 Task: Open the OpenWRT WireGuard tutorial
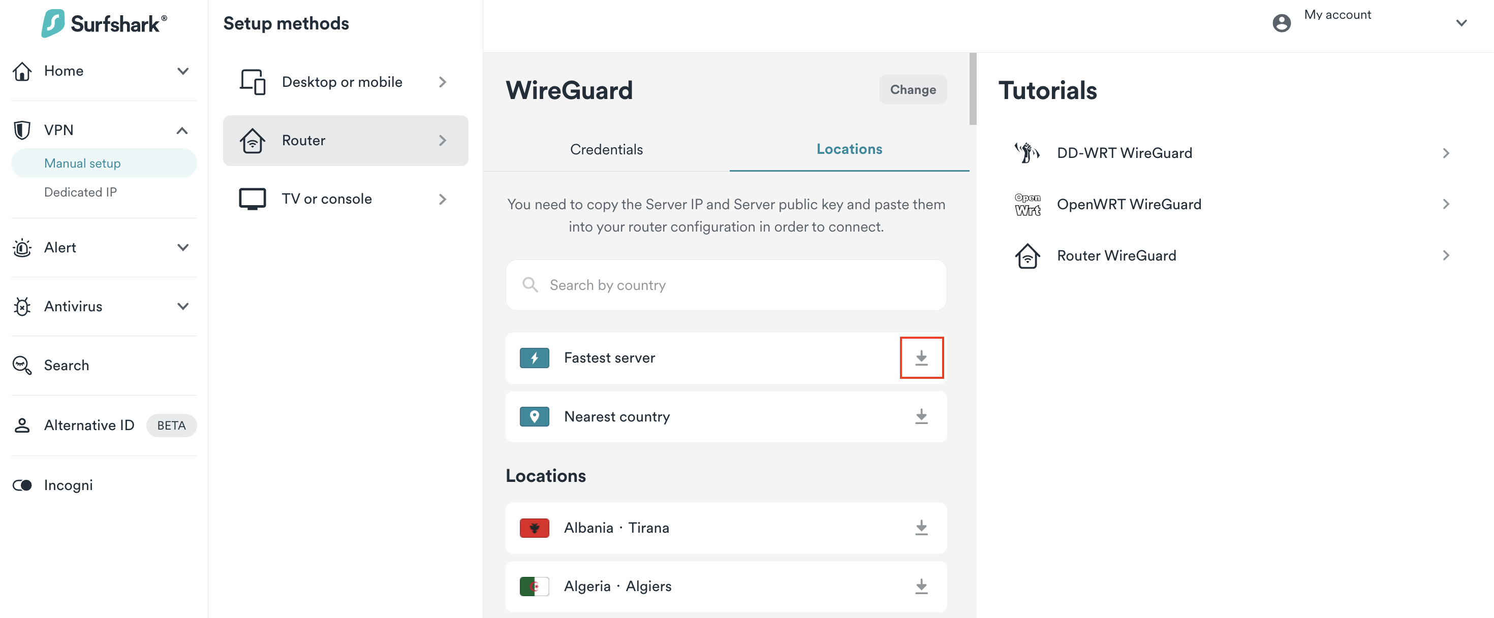pyautogui.click(x=1129, y=204)
